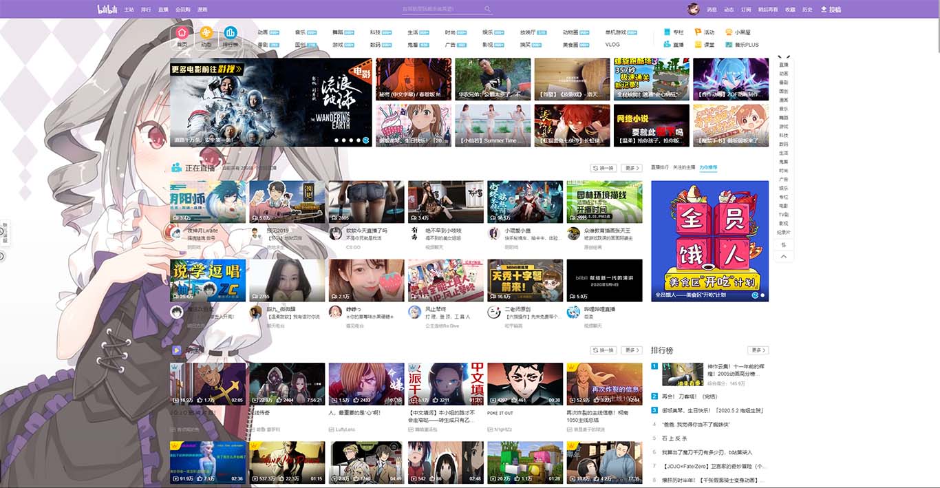Click the user avatar in header
940x488 pixels.
tap(694, 10)
